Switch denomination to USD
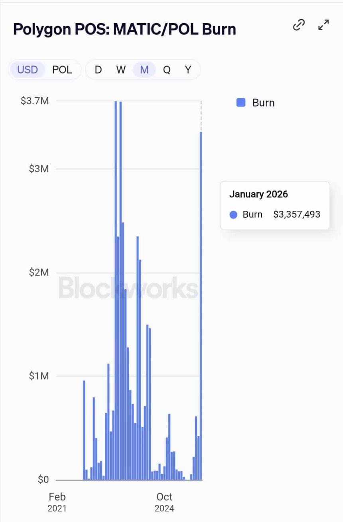Viewport: 343px width, 522px height. click(28, 70)
